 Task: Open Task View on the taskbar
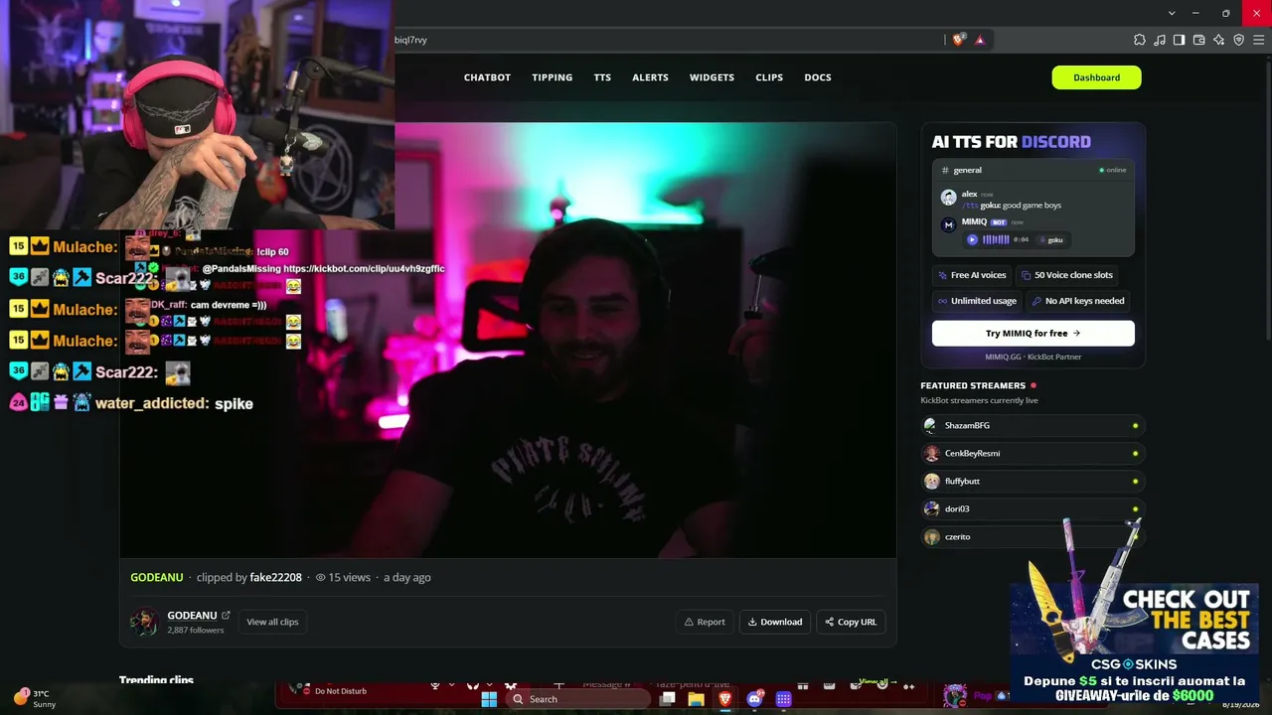668,699
